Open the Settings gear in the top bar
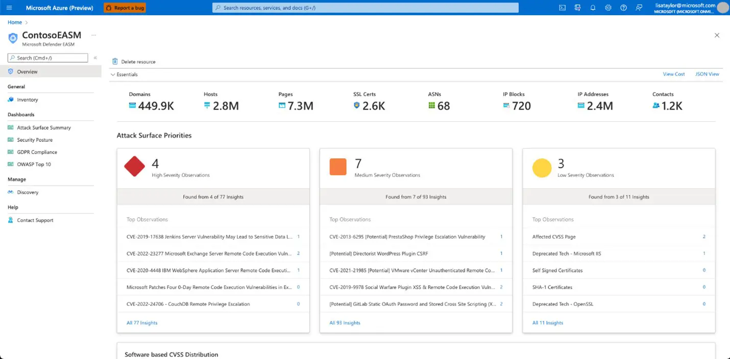The height and width of the screenshot is (359, 730). [608, 8]
